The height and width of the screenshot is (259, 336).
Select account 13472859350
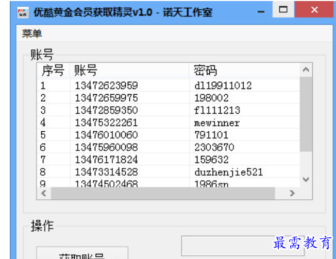click(106, 110)
